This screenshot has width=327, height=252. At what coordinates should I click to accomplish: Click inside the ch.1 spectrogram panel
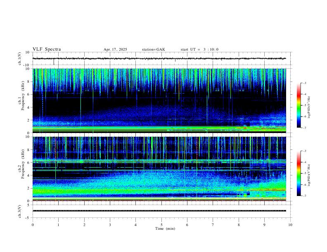[x=159, y=100]
